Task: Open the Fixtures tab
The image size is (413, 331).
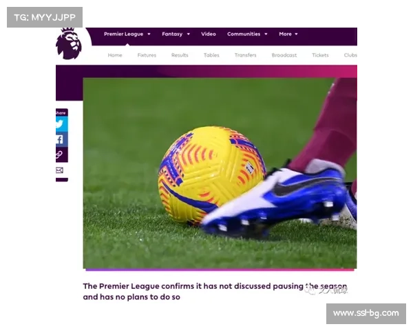Action: point(147,55)
